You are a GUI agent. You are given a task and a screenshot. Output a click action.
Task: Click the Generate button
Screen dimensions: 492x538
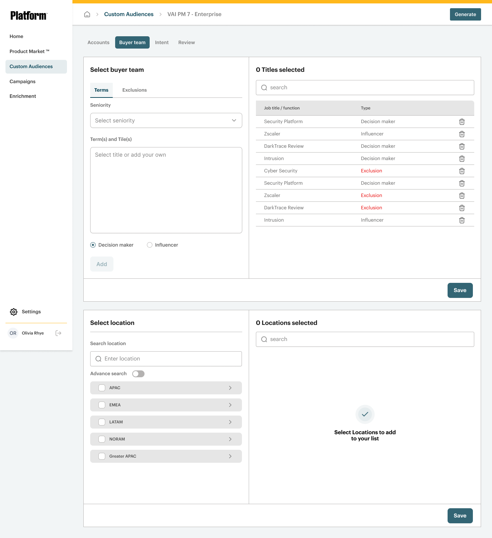[465, 14]
